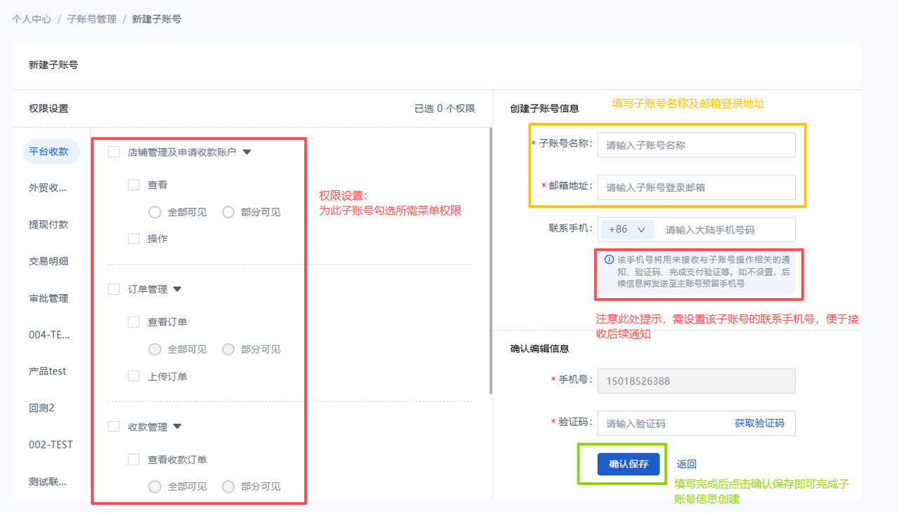899x513 pixels.
Task: Click the 联系手机 number input
Action: tap(726, 229)
